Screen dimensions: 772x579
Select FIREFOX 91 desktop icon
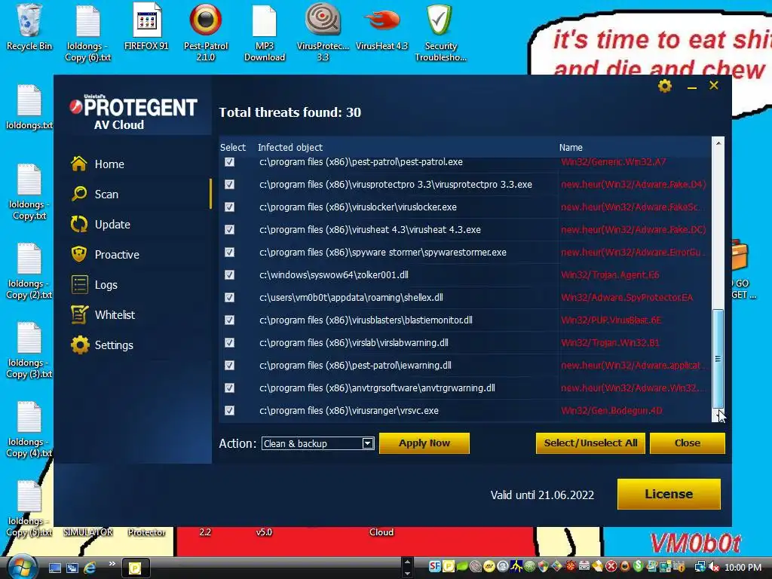146,28
